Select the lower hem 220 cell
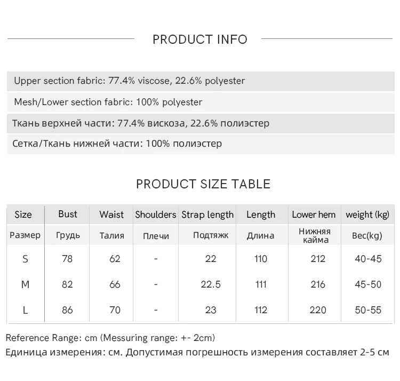400x381 pixels. click(x=318, y=310)
